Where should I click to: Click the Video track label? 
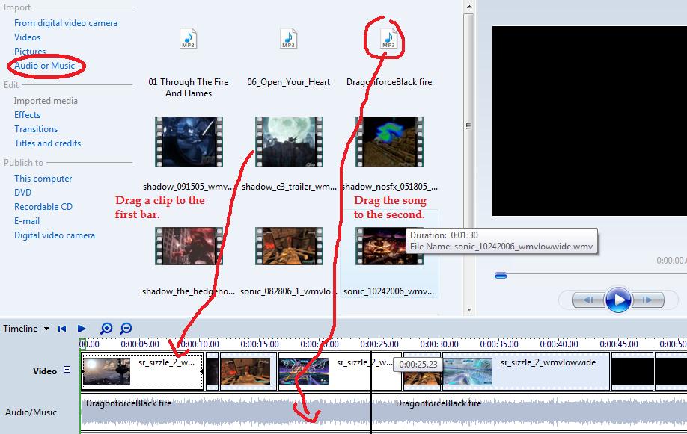coord(45,371)
